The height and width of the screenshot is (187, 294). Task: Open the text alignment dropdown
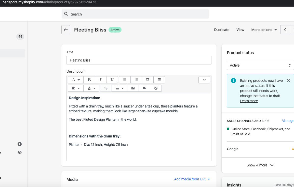[x=75, y=88]
